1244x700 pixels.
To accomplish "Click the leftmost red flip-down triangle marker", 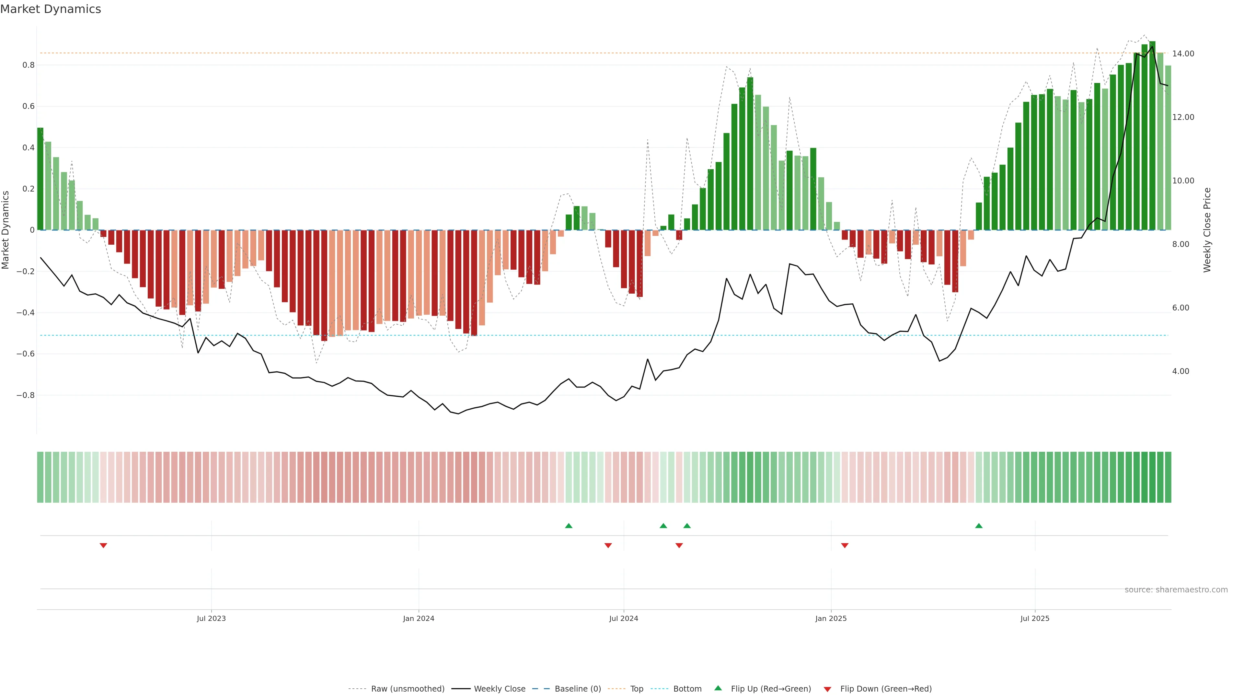I will [103, 545].
